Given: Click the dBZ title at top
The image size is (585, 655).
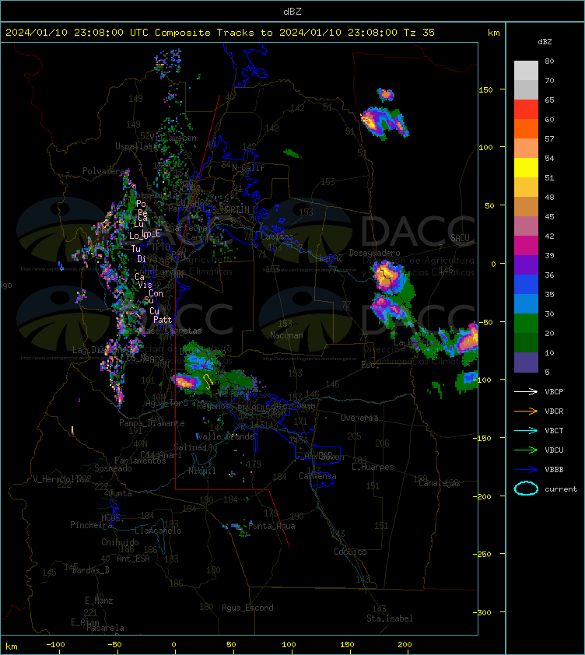Looking at the screenshot, I should [292, 11].
